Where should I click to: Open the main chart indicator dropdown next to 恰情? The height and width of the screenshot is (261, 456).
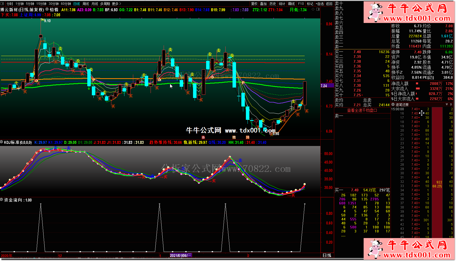pos(47,9)
